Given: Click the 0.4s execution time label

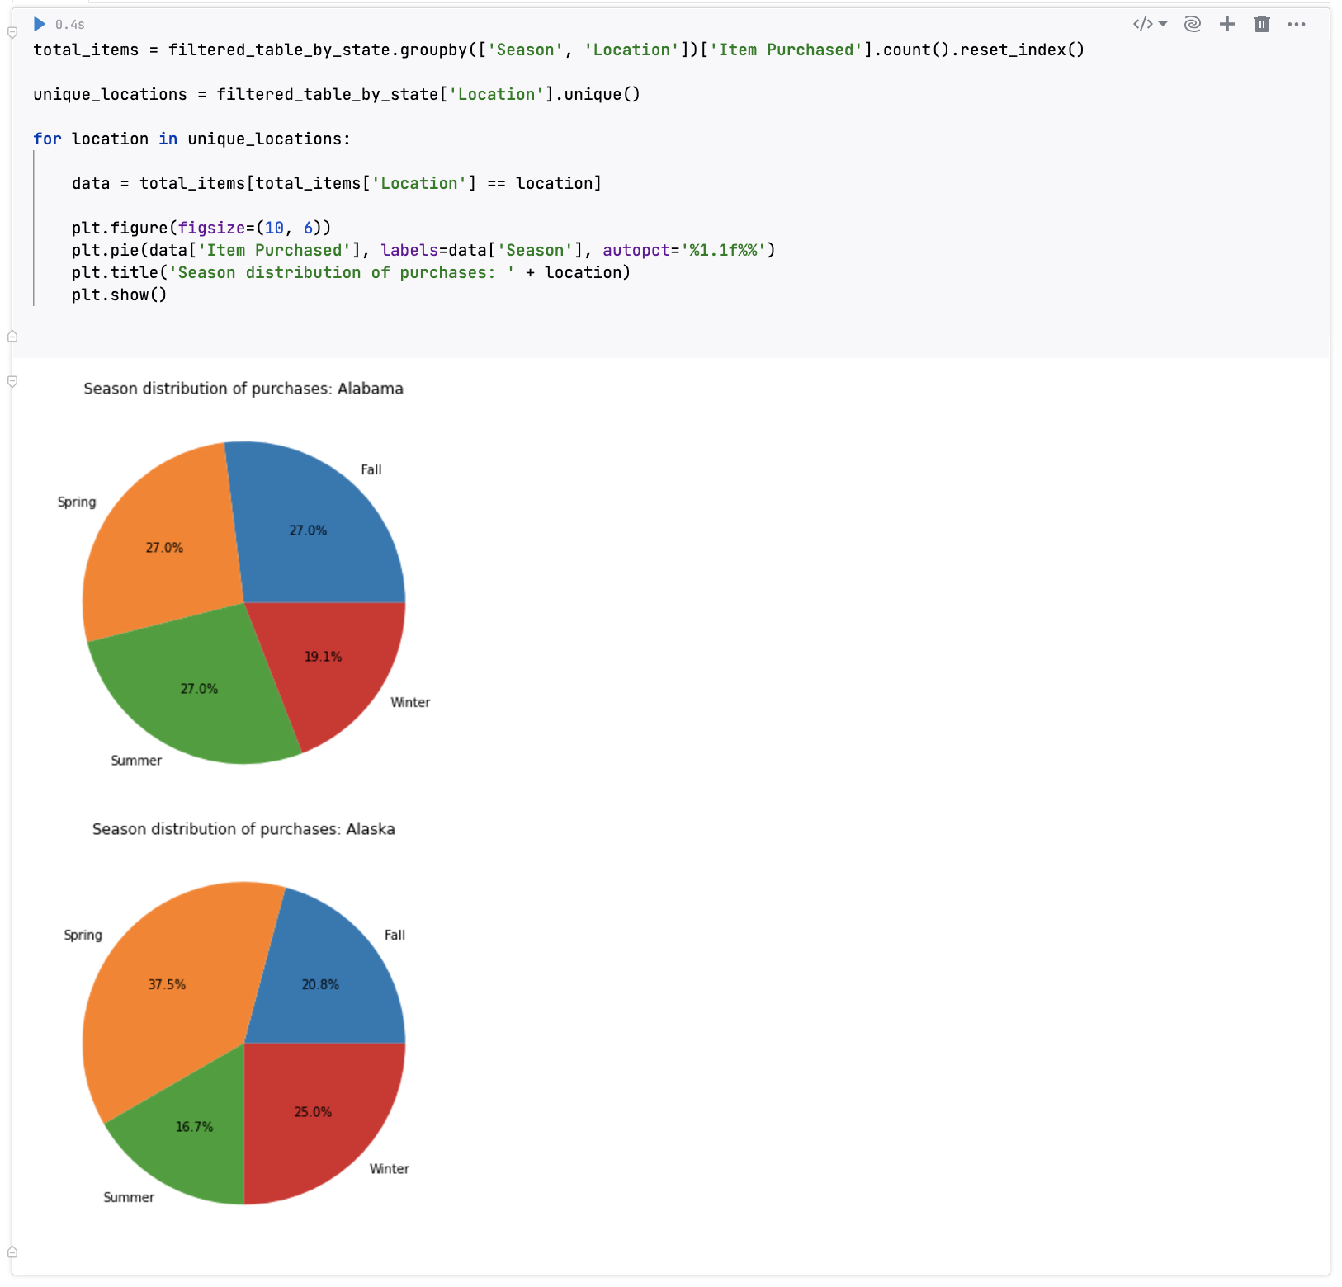Looking at the screenshot, I should 69,24.
